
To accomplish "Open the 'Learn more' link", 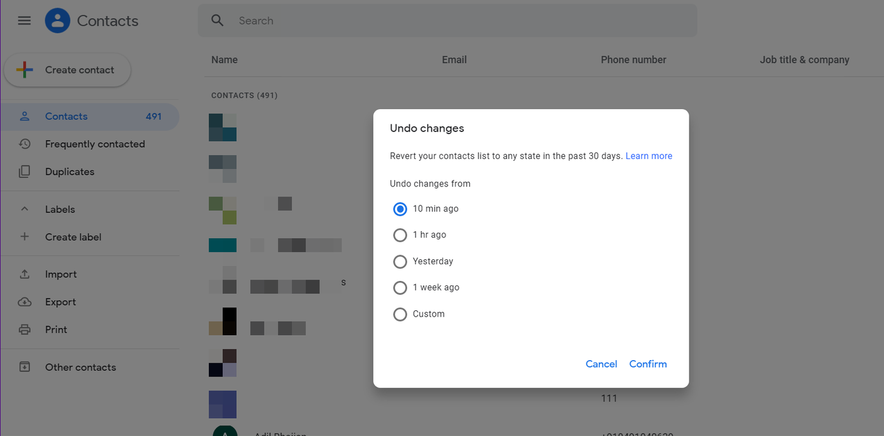I will pos(648,155).
